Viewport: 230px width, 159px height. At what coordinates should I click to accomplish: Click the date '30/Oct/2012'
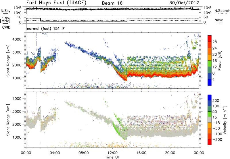184,3
